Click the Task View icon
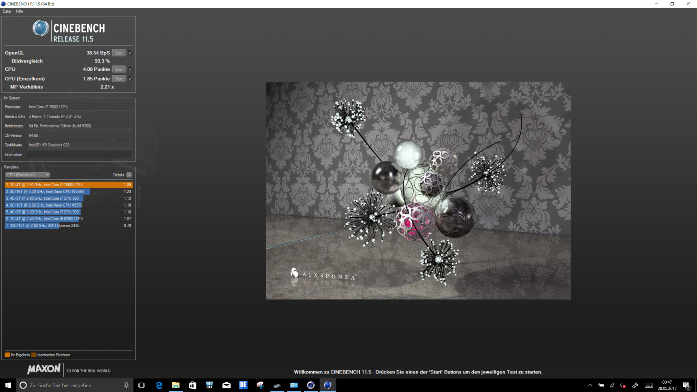697x392 pixels. point(142,385)
